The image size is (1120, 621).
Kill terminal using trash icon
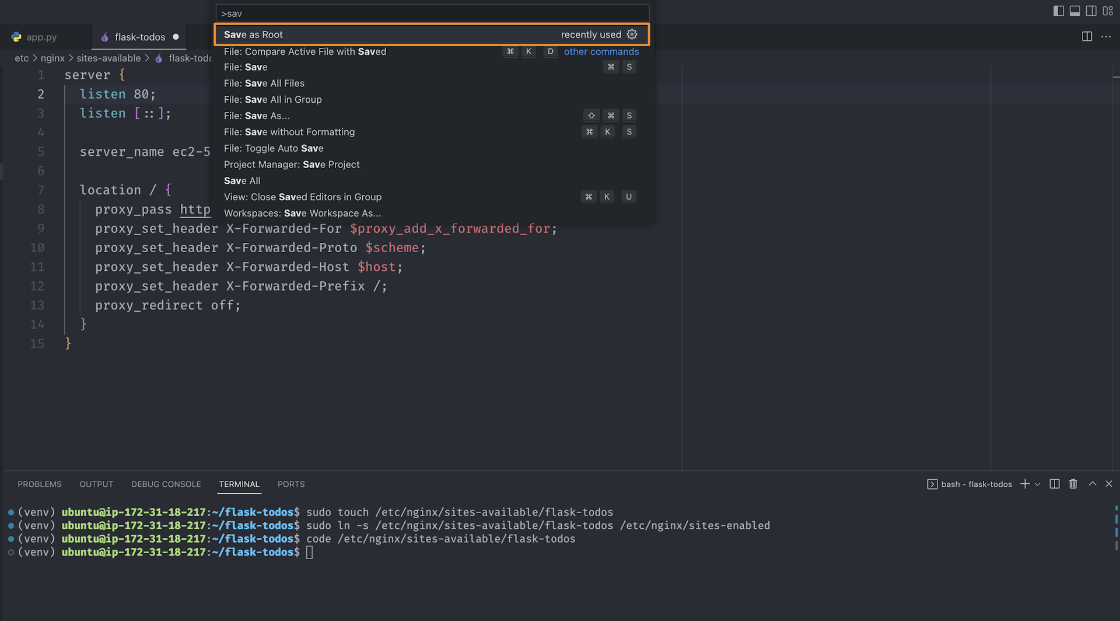[x=1073, y=484]
